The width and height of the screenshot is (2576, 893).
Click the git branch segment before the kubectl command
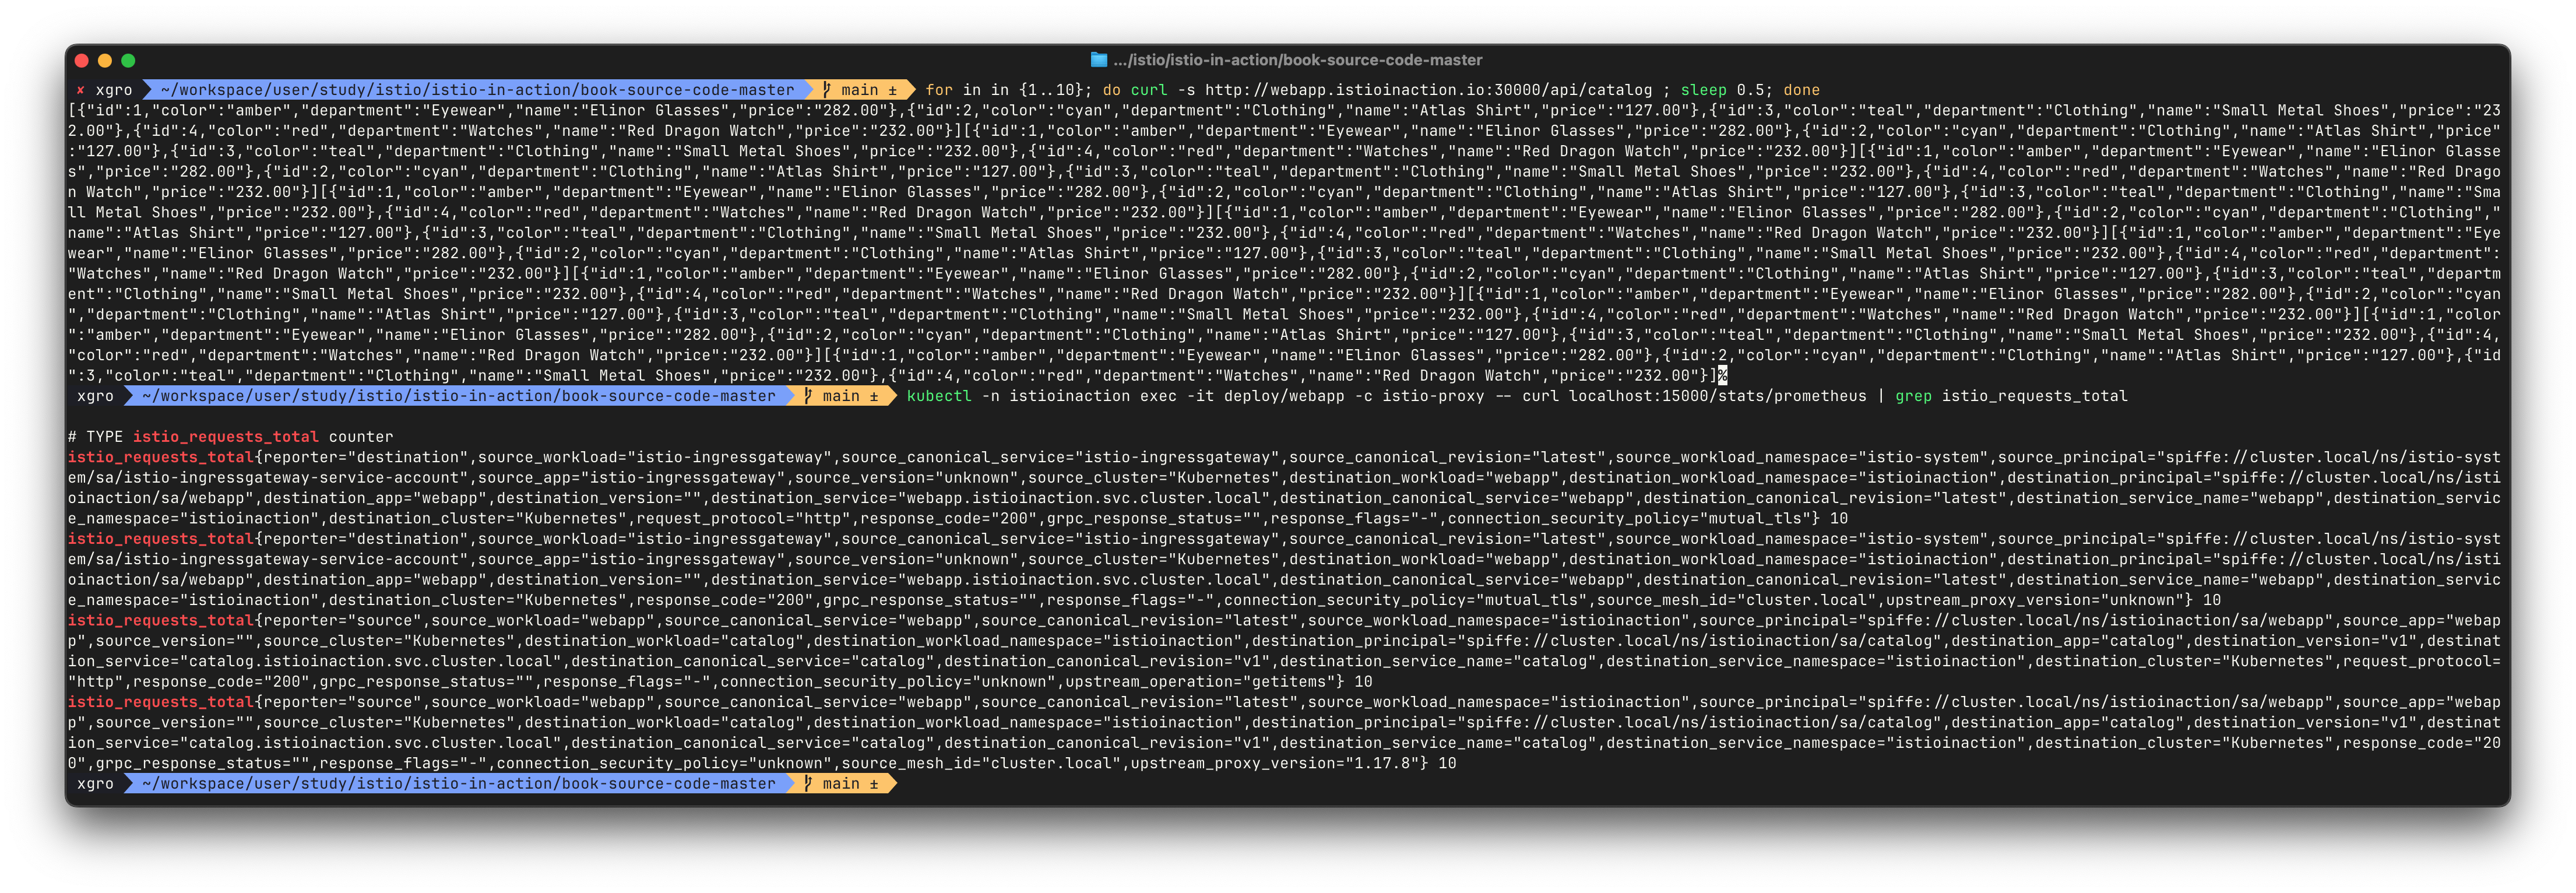click(x=842, y=396)
